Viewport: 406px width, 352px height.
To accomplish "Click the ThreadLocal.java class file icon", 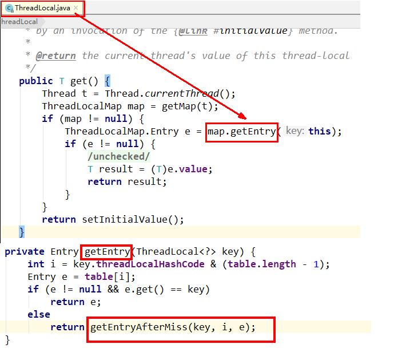I will [x=9, y=8].
